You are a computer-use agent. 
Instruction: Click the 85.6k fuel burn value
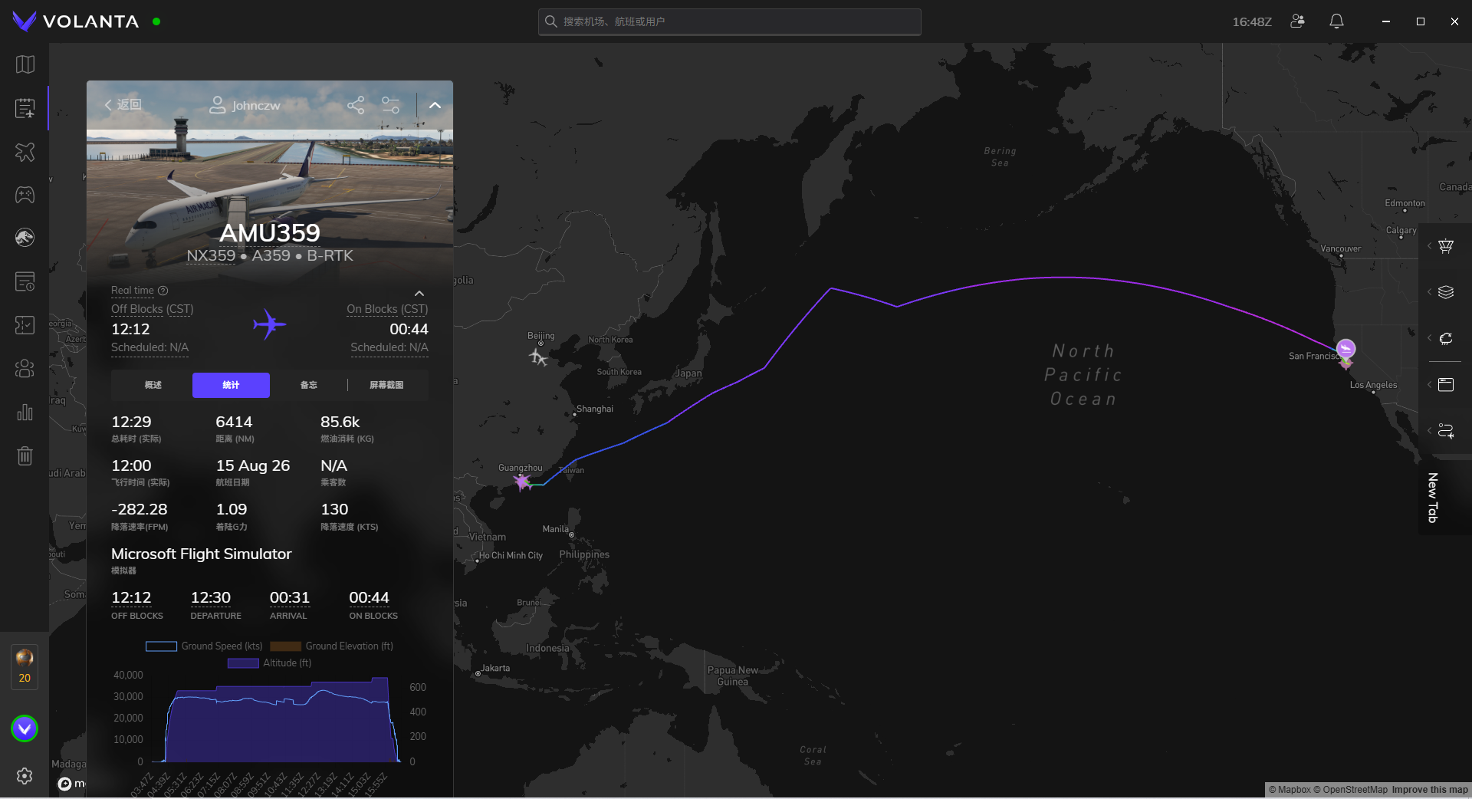[340, 422]
